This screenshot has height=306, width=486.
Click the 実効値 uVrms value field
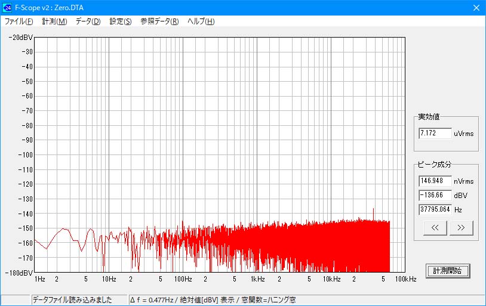(435, 133)
